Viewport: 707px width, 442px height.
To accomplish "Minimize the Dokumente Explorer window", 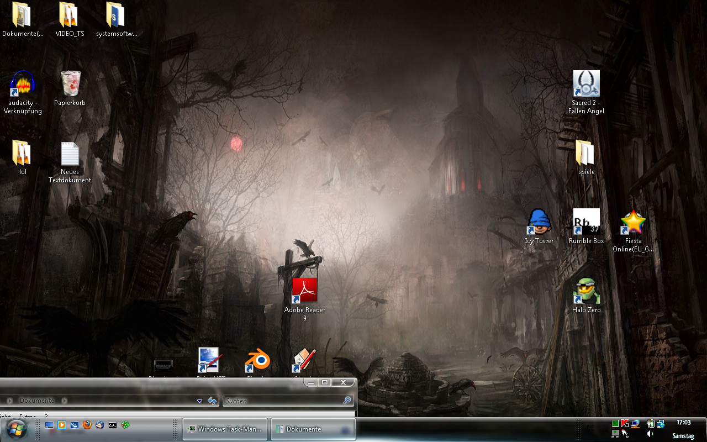I will [311, 382].
